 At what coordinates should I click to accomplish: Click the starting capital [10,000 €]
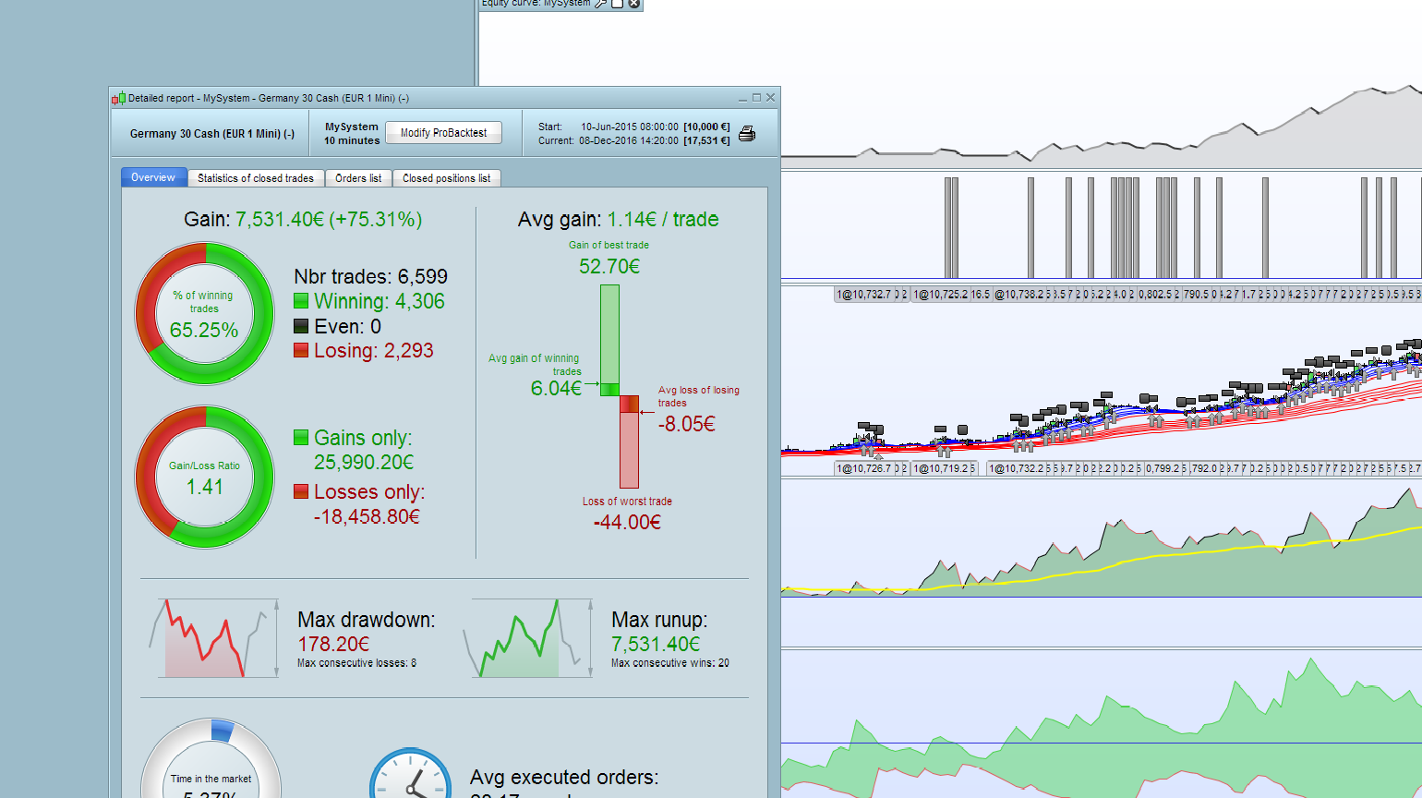pos(706,127)
